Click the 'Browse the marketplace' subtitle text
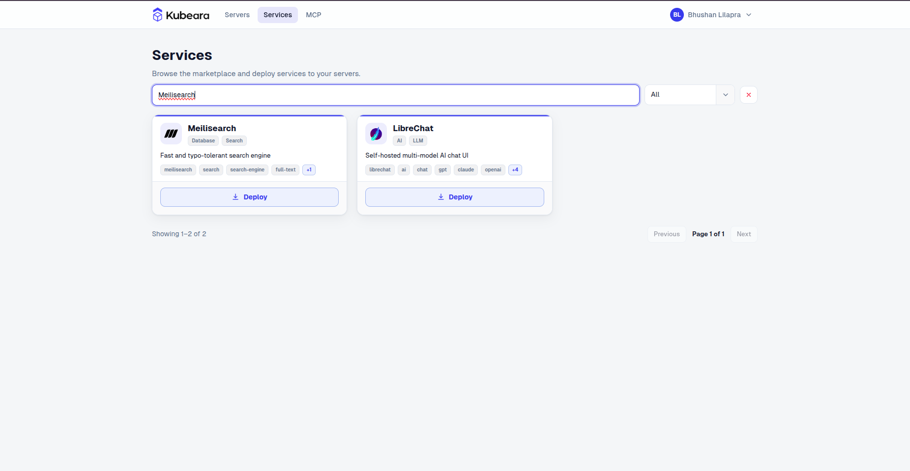 (x=256, y=74)
